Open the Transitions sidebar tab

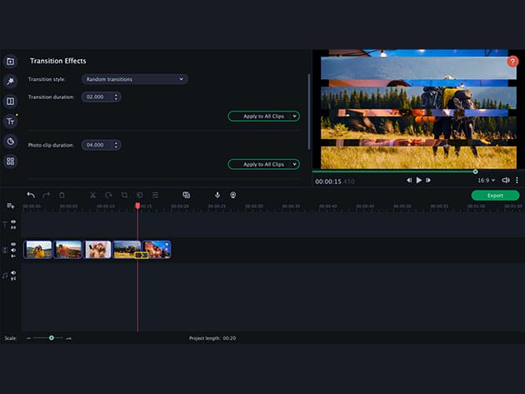pos(10,101)
